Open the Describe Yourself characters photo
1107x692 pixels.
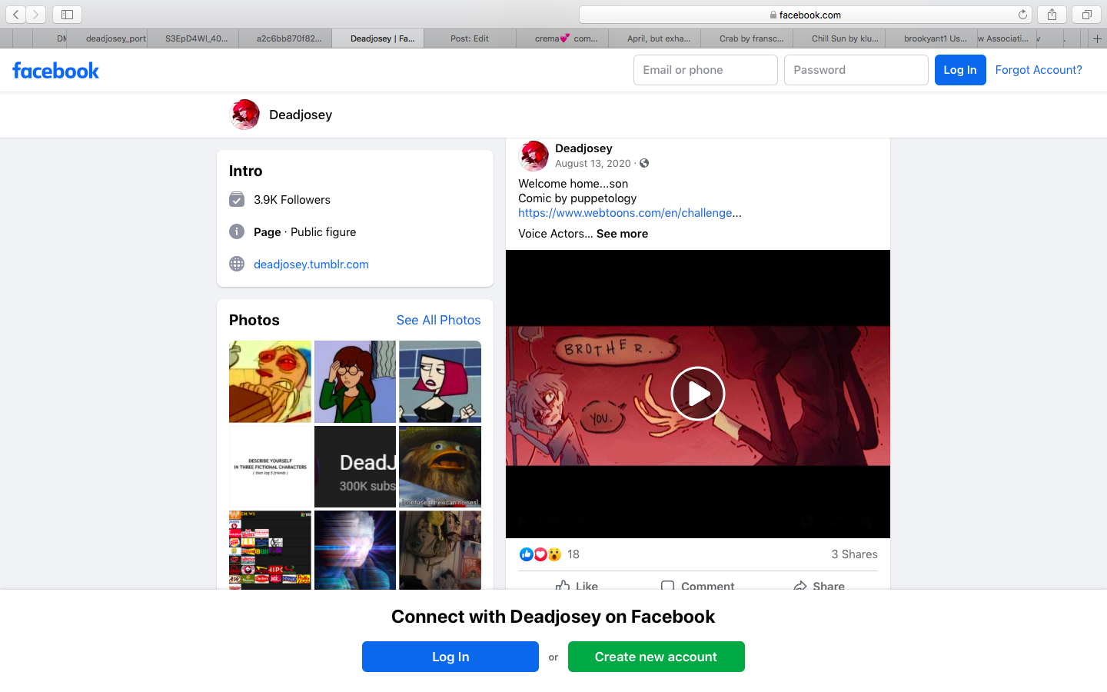270,467
